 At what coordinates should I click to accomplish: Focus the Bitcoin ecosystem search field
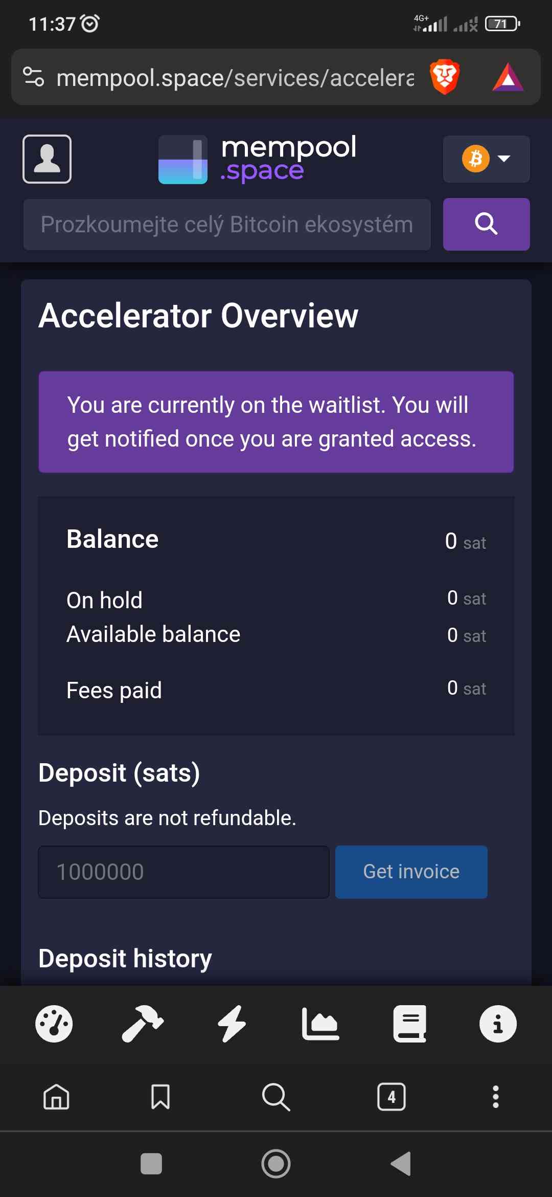pos(227,225)
